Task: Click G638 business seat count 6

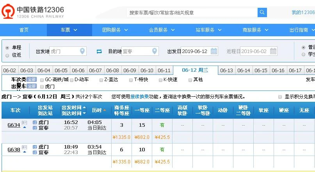Action: click(121, 150)
